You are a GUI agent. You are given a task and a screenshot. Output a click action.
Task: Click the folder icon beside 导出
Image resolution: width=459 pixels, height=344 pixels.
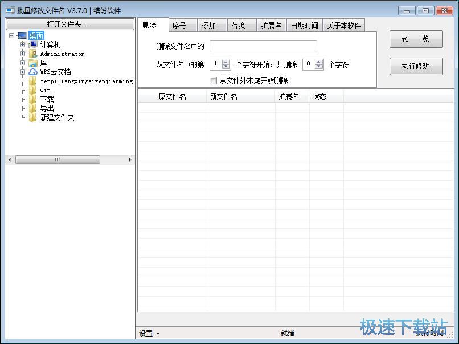(33, 108)
